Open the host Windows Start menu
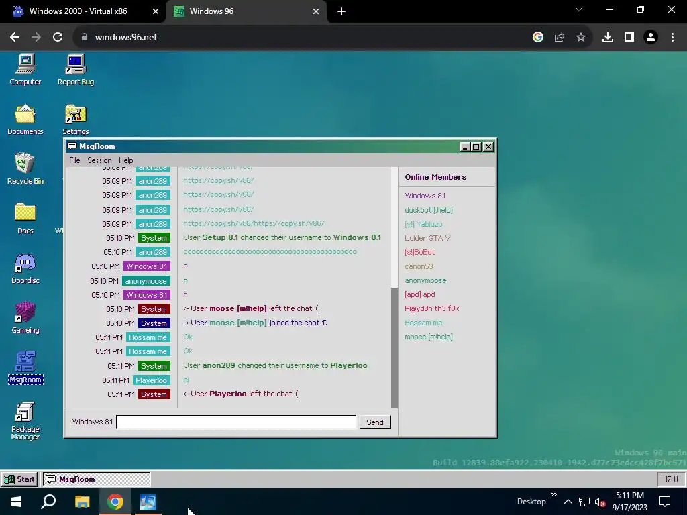 tap(16, 502)
